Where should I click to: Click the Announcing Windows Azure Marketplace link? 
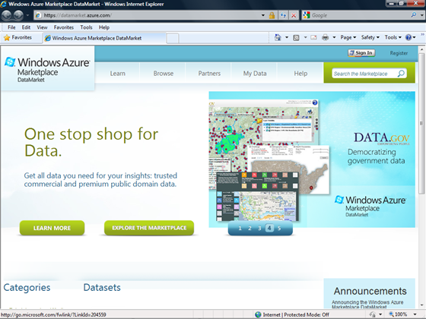pos(367,305)
